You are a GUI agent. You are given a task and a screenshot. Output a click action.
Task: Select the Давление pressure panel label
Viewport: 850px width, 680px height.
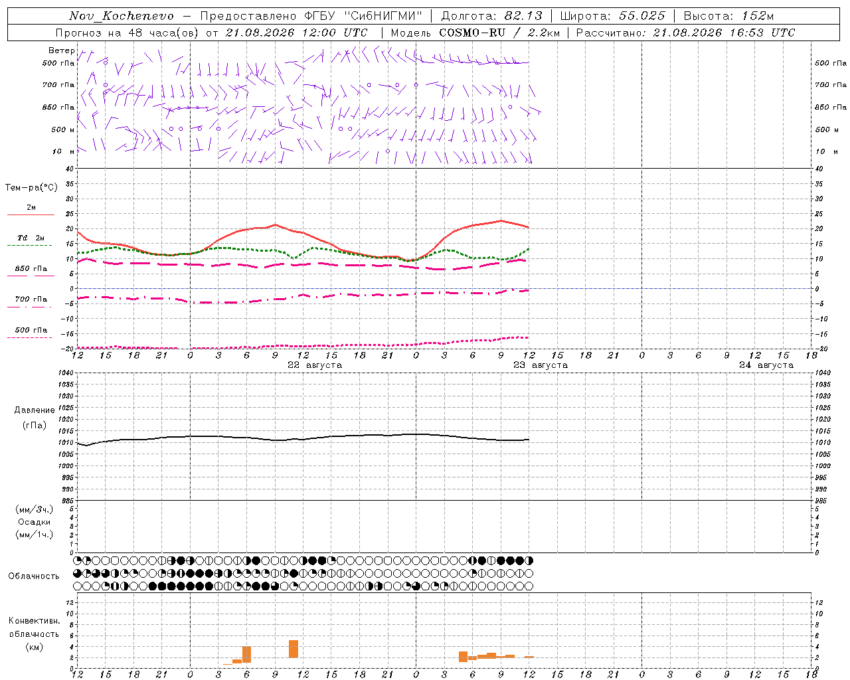pyautogui.click(x=35, y=410)
